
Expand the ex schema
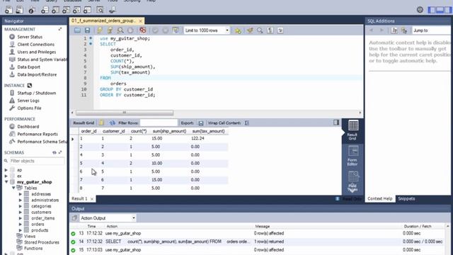(x=6, y=176)
